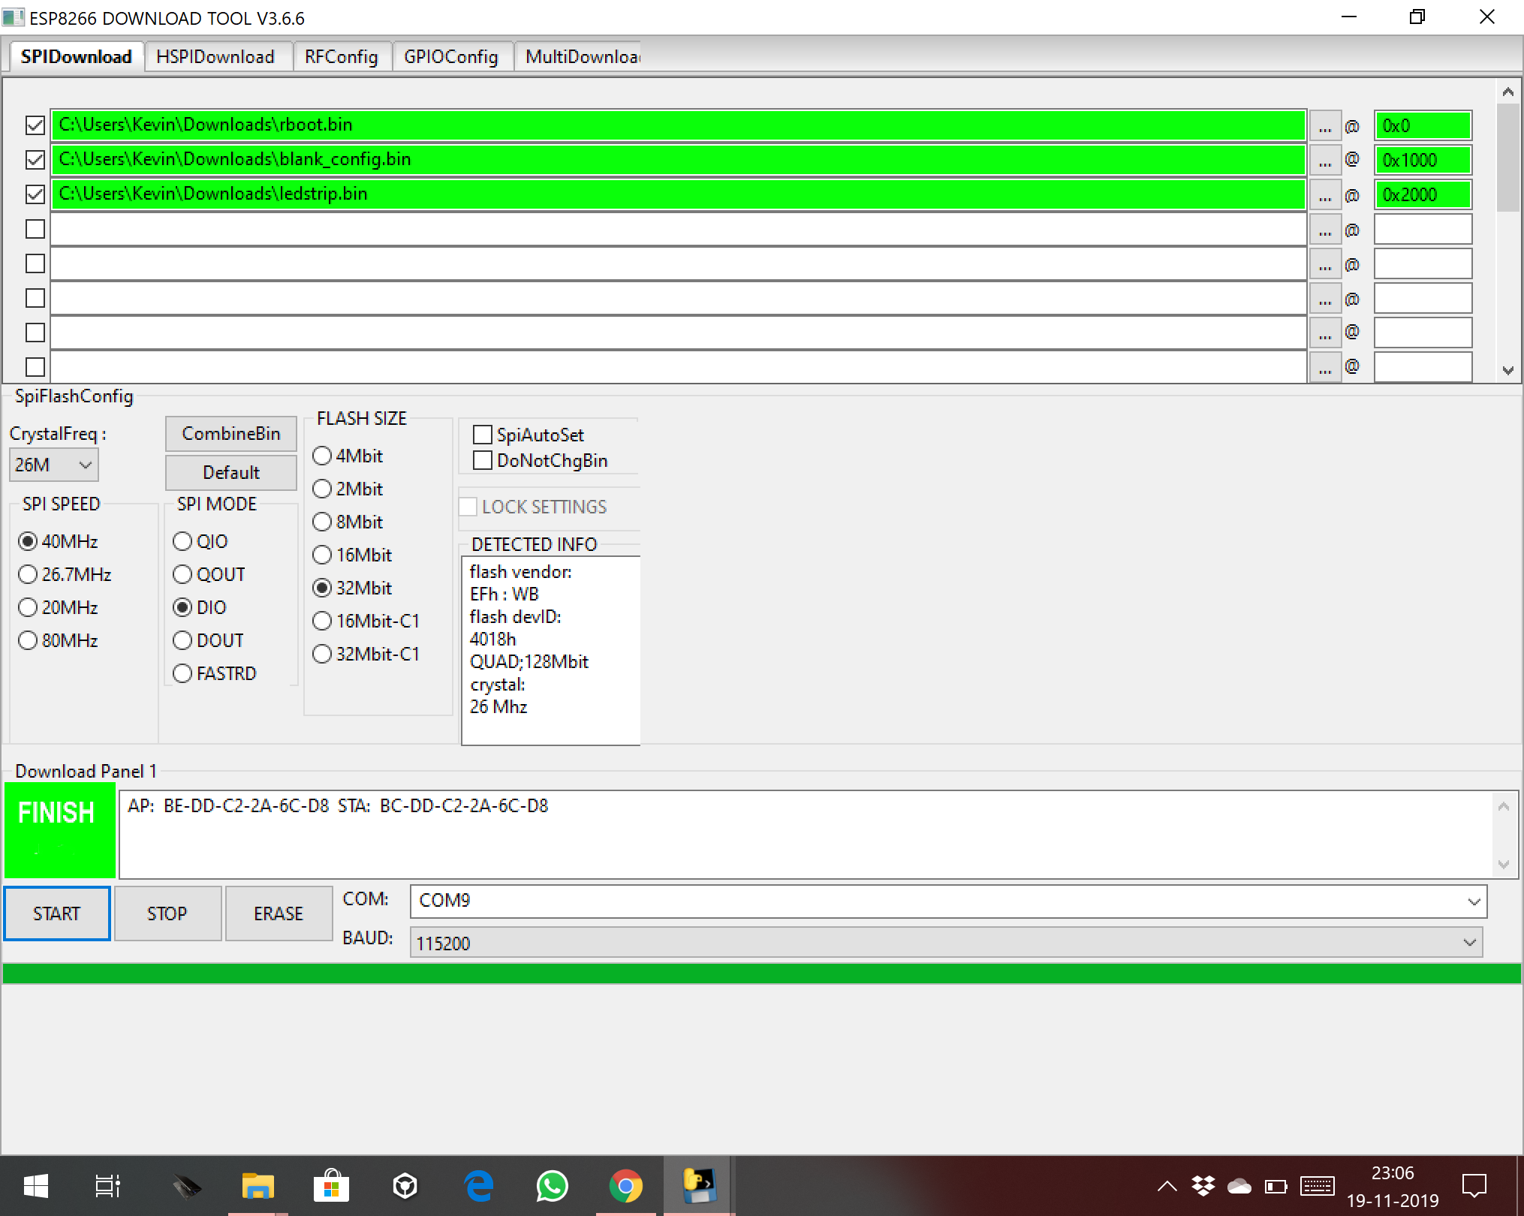Image resolution: width=1524 pixels, height=1216 pixels.
Task: Open Microsoft Edge from the taskbar
Action: tap(478, 1187)
